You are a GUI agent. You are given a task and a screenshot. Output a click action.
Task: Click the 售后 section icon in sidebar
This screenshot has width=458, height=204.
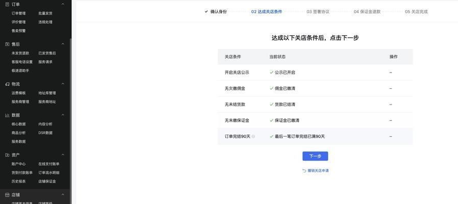(7, 44)
